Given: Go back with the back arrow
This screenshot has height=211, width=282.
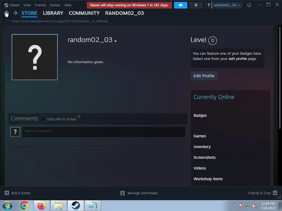Looking at the screenshot, I should (x=6, y=13).
